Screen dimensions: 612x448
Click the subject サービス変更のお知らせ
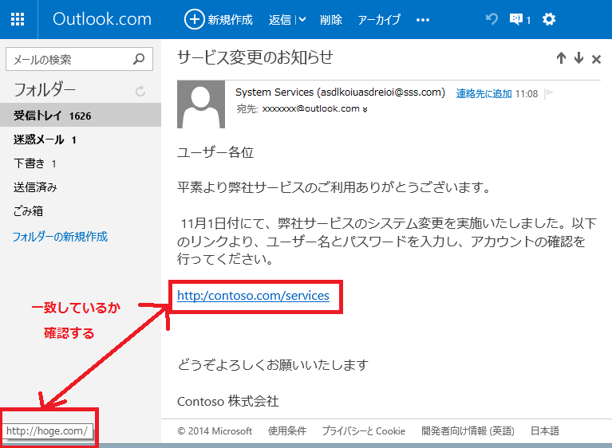click(x=255, y=57)
